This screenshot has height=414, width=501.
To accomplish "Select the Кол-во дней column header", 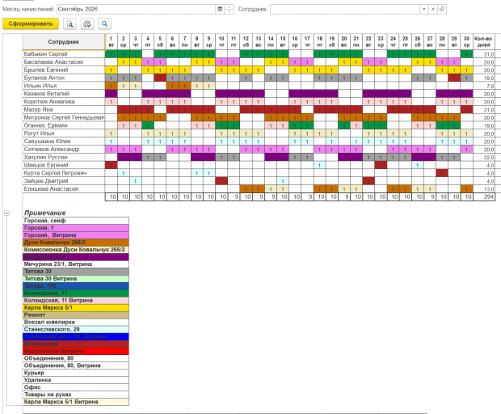I will [484, 42].
